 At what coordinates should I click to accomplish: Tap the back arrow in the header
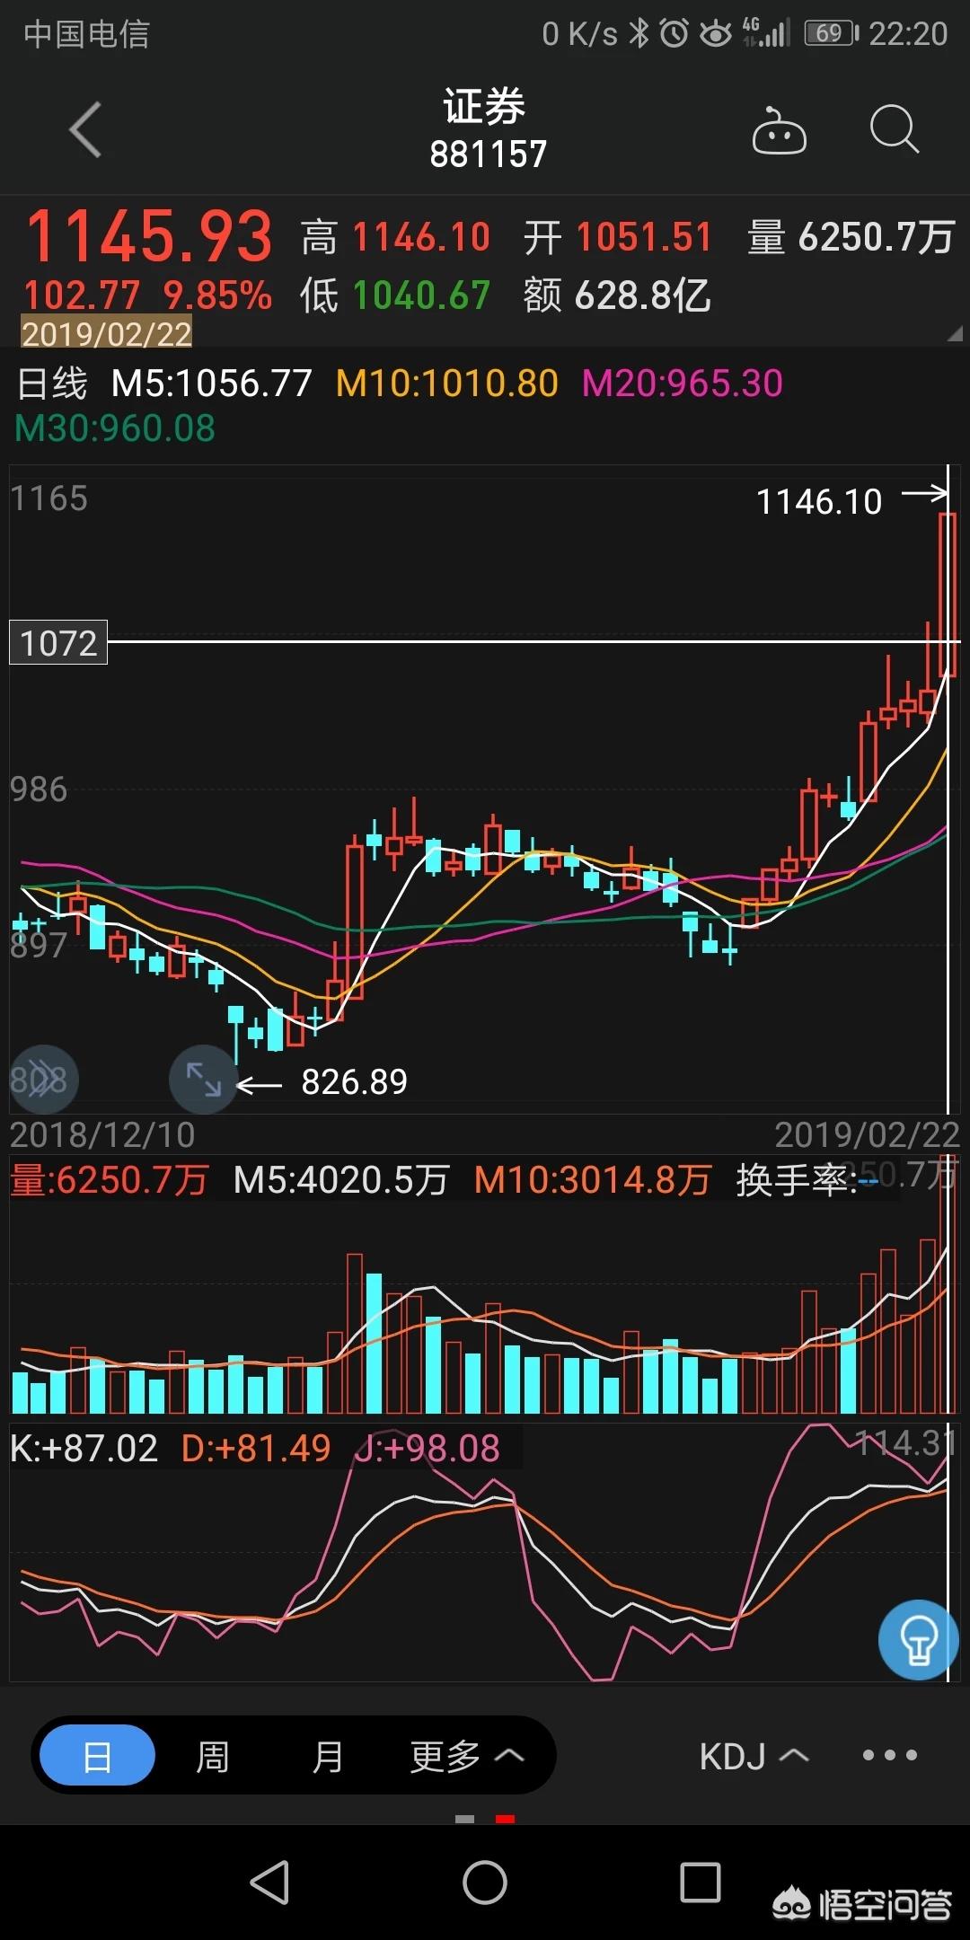coord(86,130)
